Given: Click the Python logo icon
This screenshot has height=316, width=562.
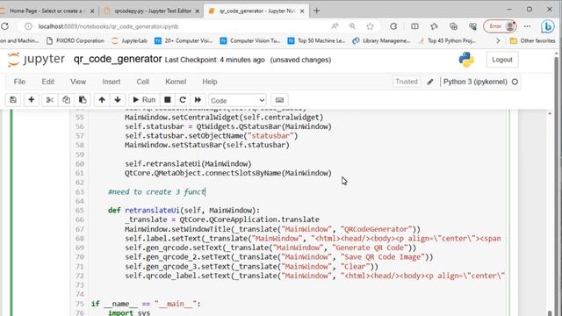Looking at the screenshot, I should [x=466, y=60].
